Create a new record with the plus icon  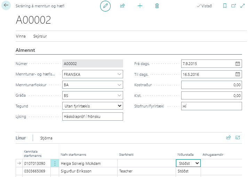coord(140,6)
